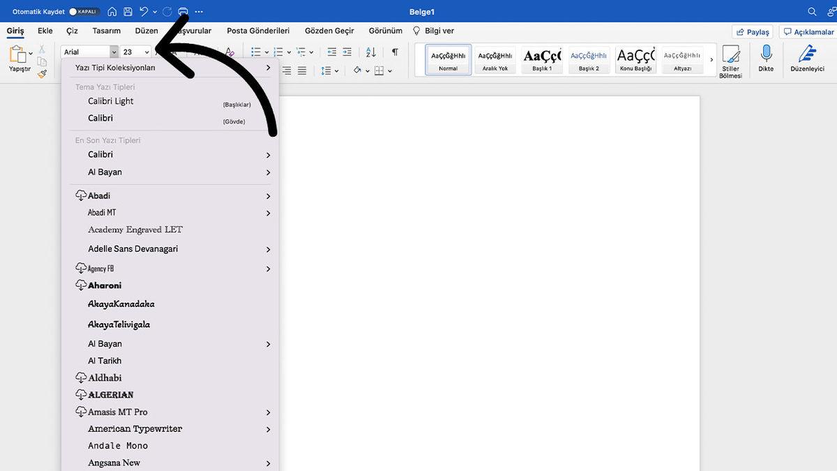
Task: Click the increase indent icon
Action: coord(347,52)
